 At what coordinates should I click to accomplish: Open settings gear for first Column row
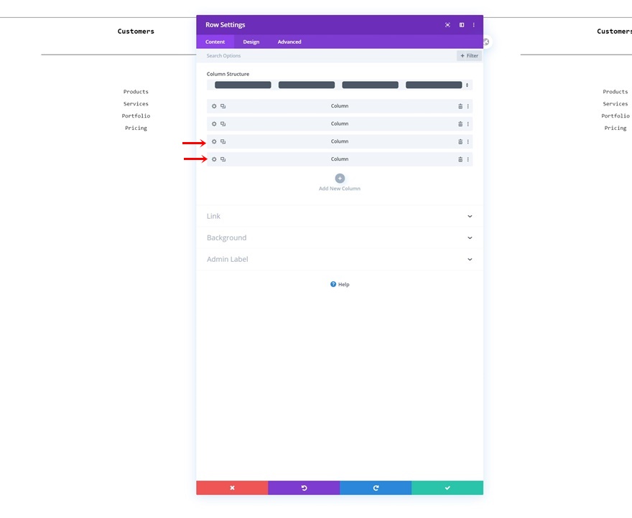[214, 106]
